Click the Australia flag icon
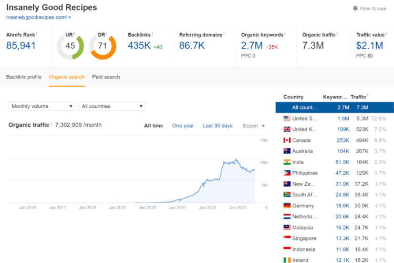 [287, 151]
